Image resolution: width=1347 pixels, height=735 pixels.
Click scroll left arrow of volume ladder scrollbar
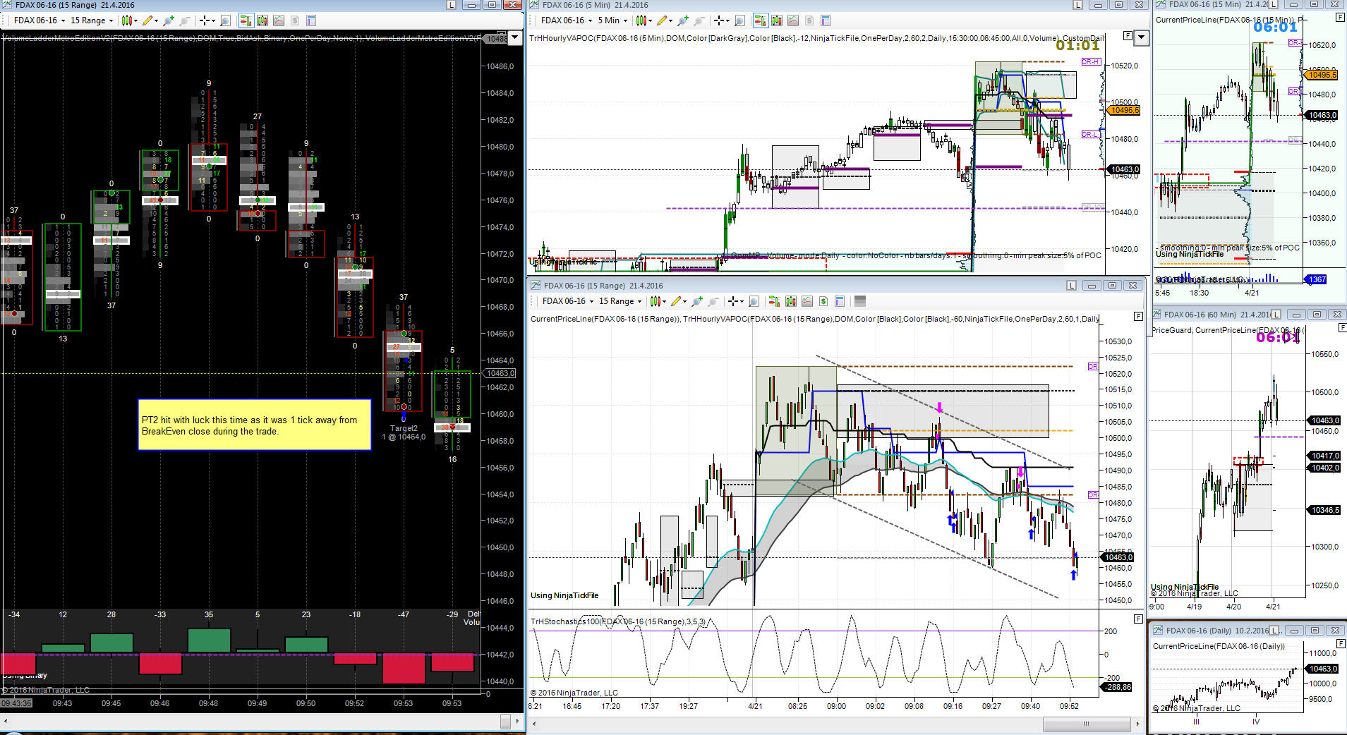click(6, 721)
